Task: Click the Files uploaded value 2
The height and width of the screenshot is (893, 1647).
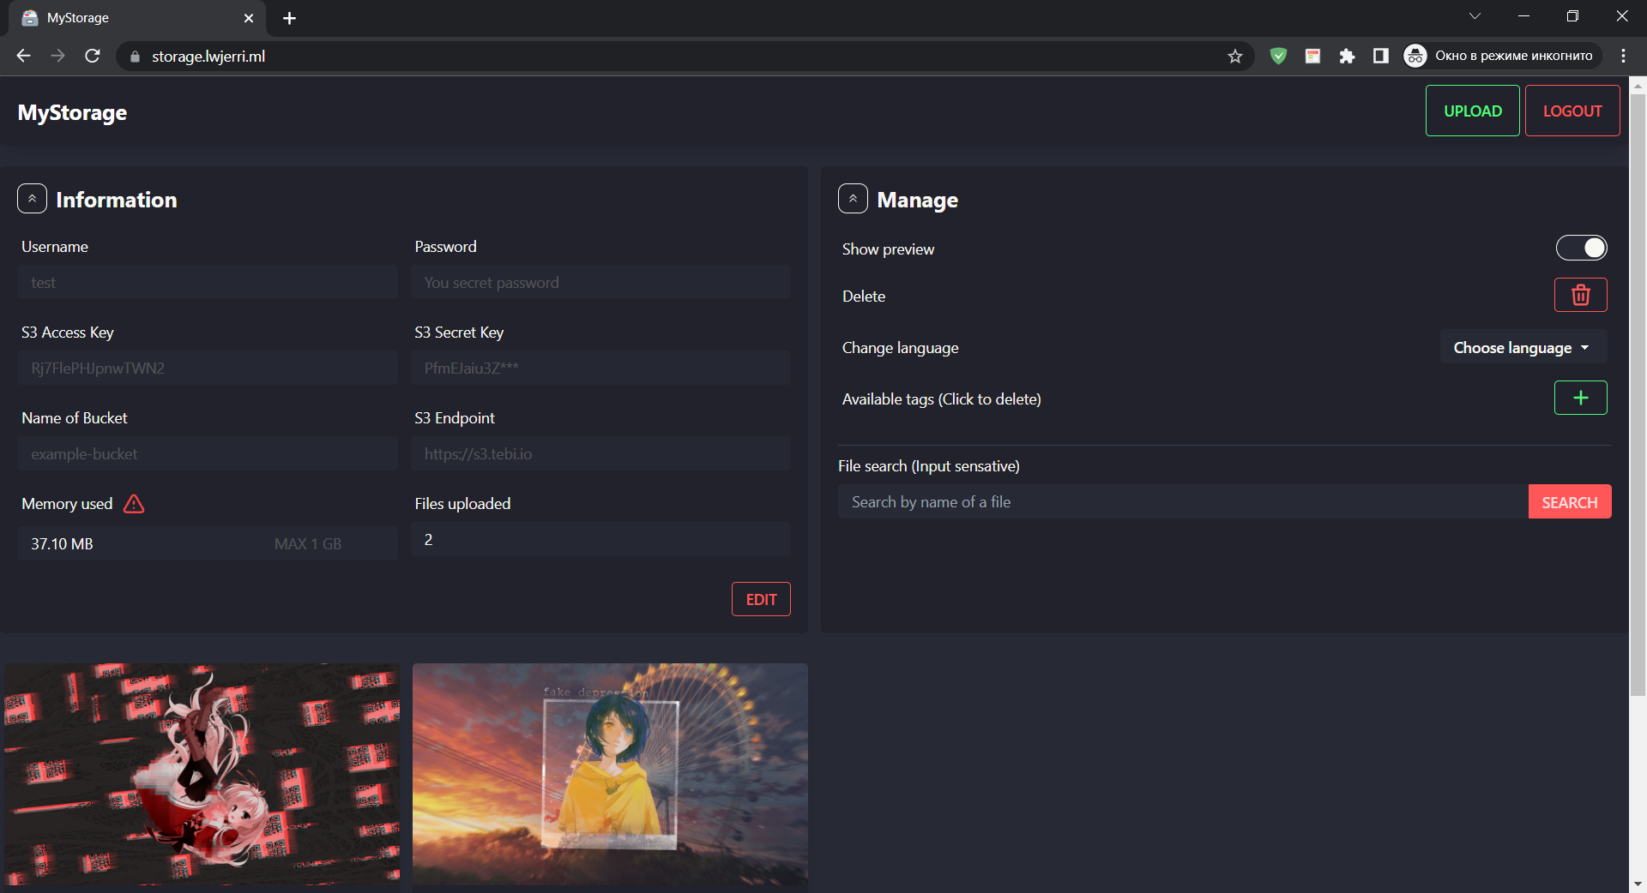Action: [x=428, y=539]
